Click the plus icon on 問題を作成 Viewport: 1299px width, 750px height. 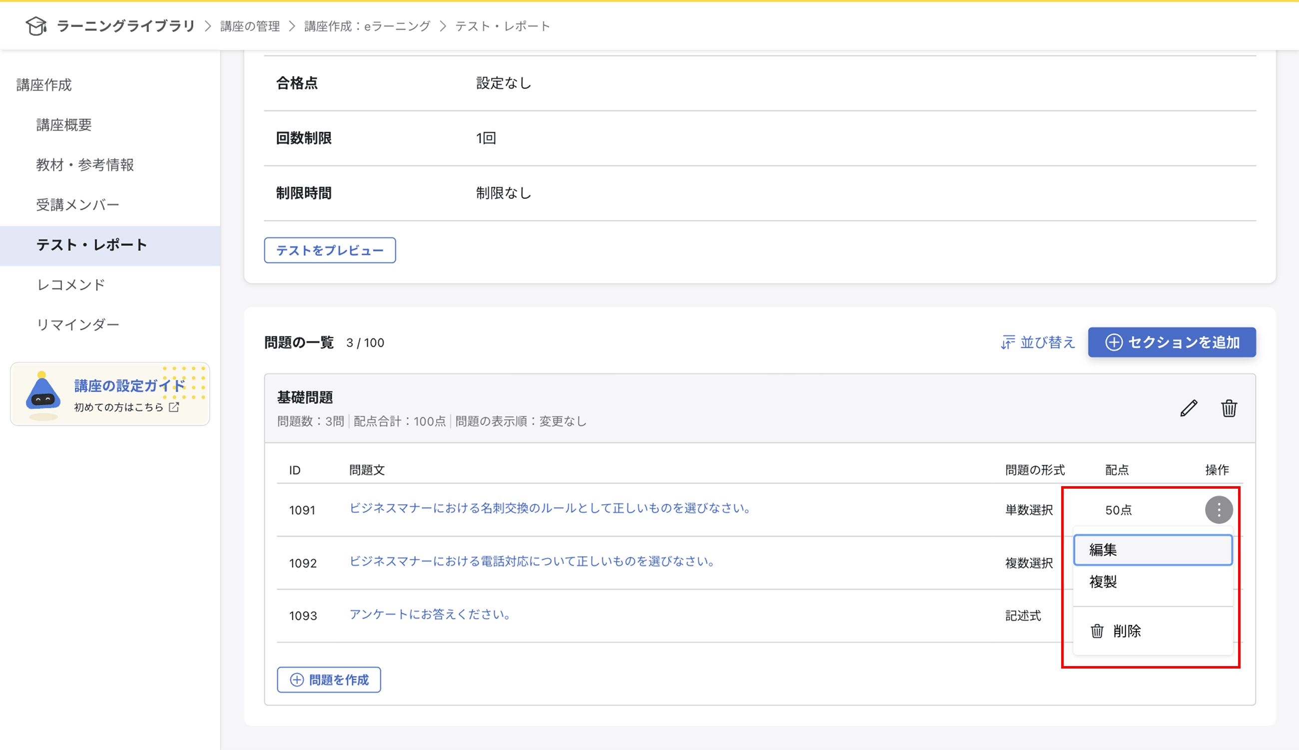coord(296,680)
